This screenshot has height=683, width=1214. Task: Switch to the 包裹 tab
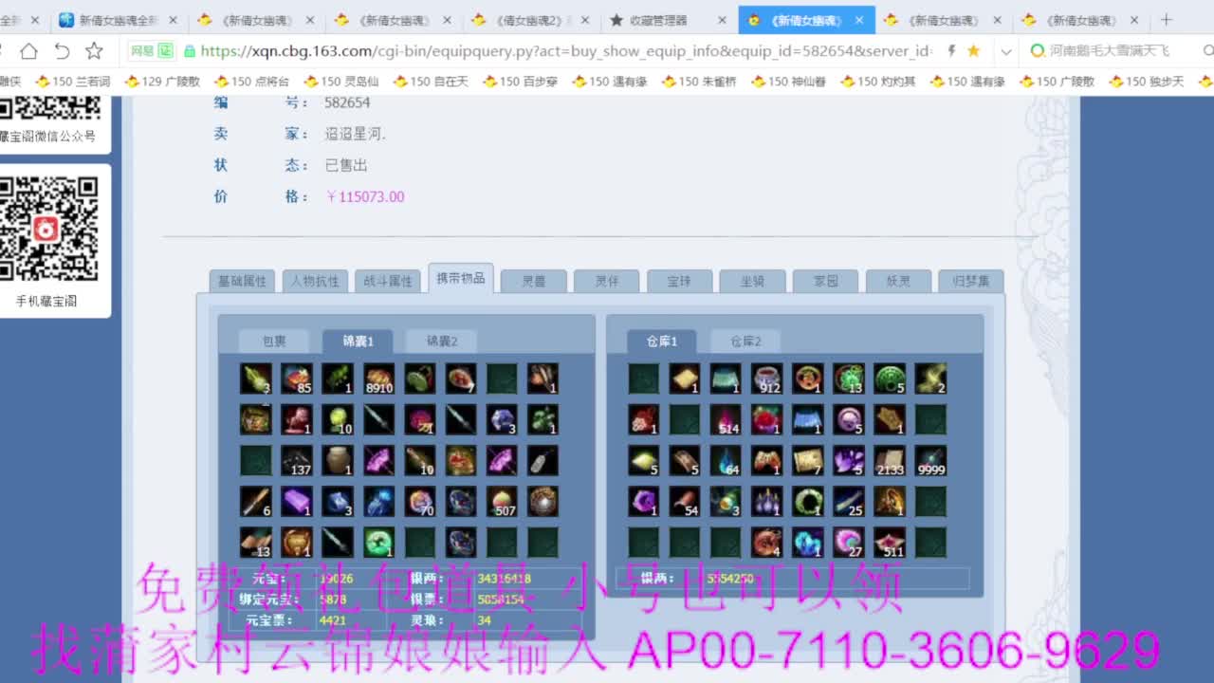coord(274,341)
